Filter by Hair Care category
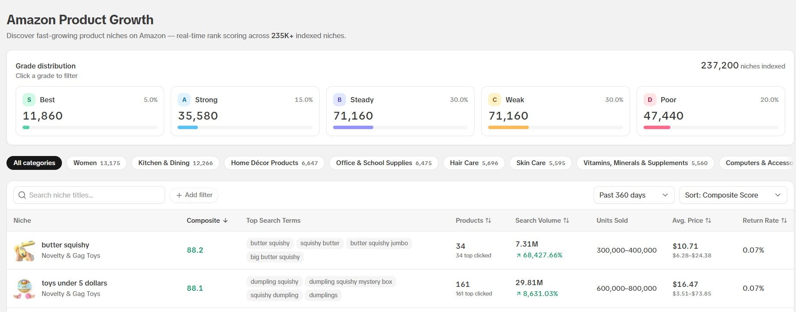This screenshot has height=312, width=796. (474, 163)
